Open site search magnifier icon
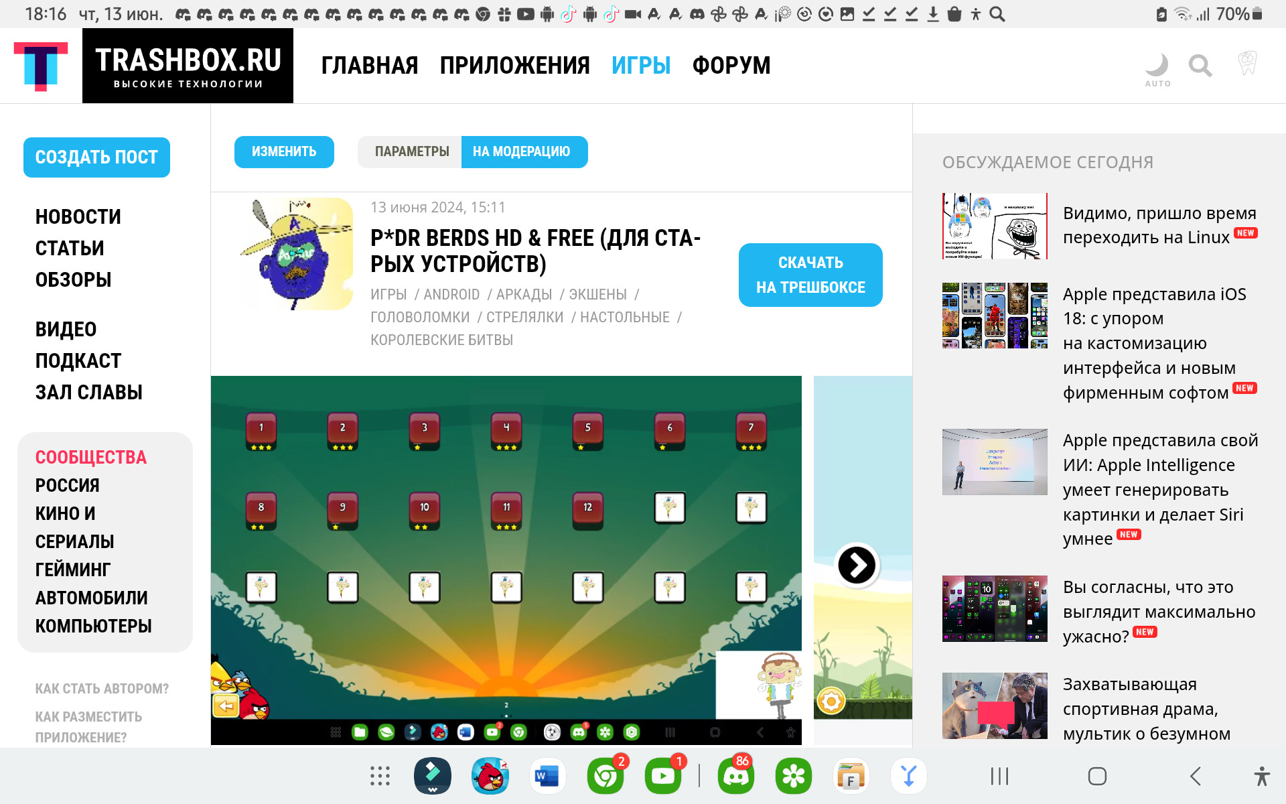 tap(1200, 66)
